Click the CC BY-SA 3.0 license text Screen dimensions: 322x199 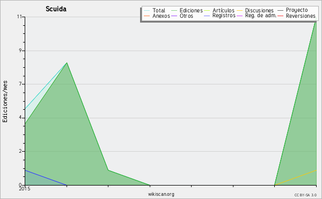(x=305, y=195)
